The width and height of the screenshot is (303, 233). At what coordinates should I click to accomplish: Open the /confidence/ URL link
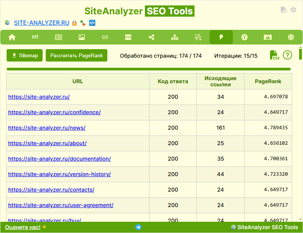(54, 112)
